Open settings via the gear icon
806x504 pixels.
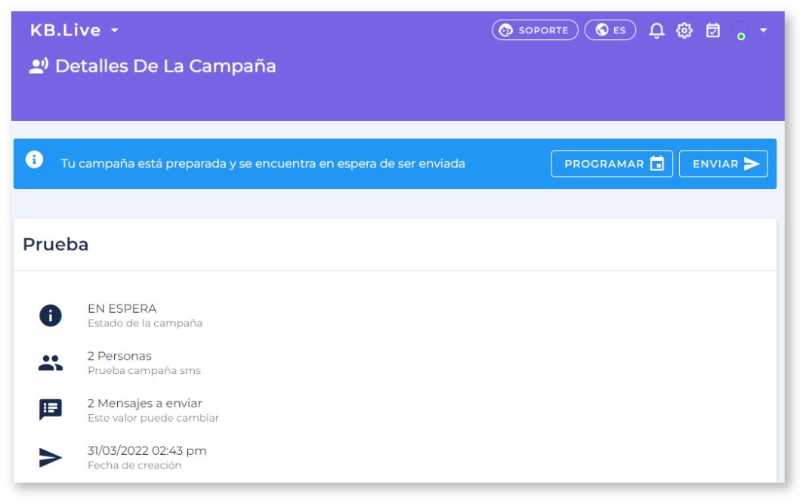click(684, 30)
